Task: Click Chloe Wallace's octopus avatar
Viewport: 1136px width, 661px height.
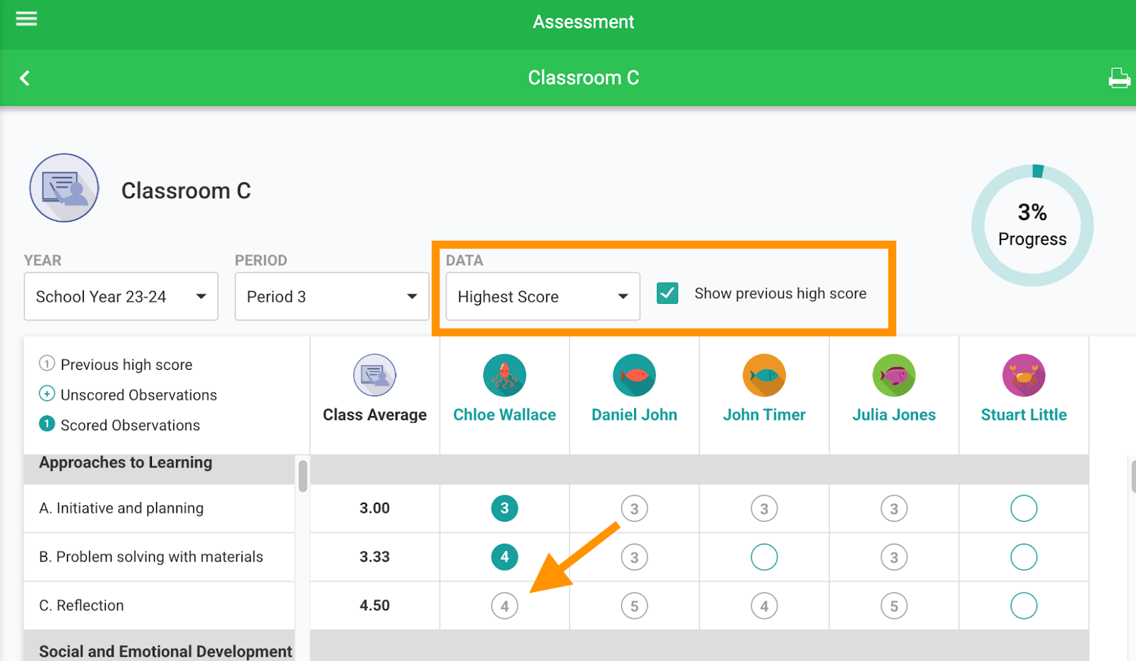Action: point(504,376)
